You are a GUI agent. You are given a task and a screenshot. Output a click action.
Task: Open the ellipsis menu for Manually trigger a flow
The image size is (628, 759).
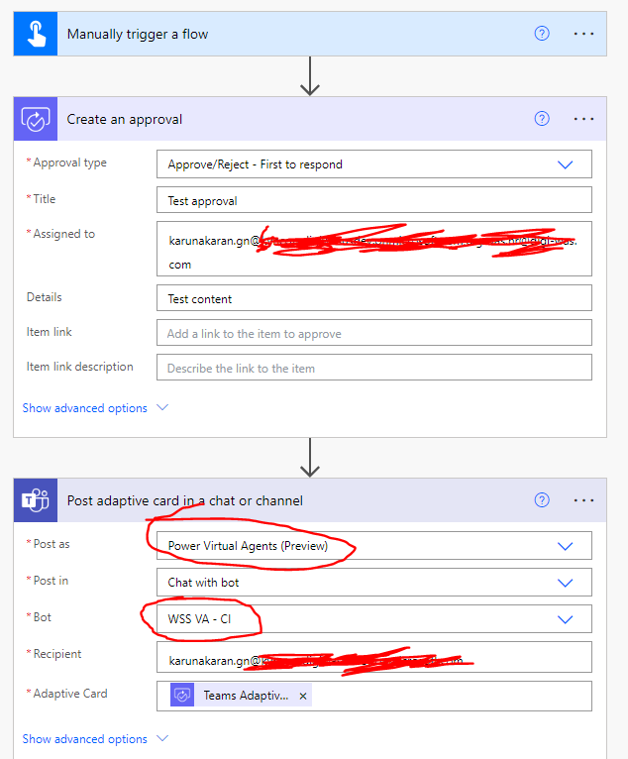(583, 34)
